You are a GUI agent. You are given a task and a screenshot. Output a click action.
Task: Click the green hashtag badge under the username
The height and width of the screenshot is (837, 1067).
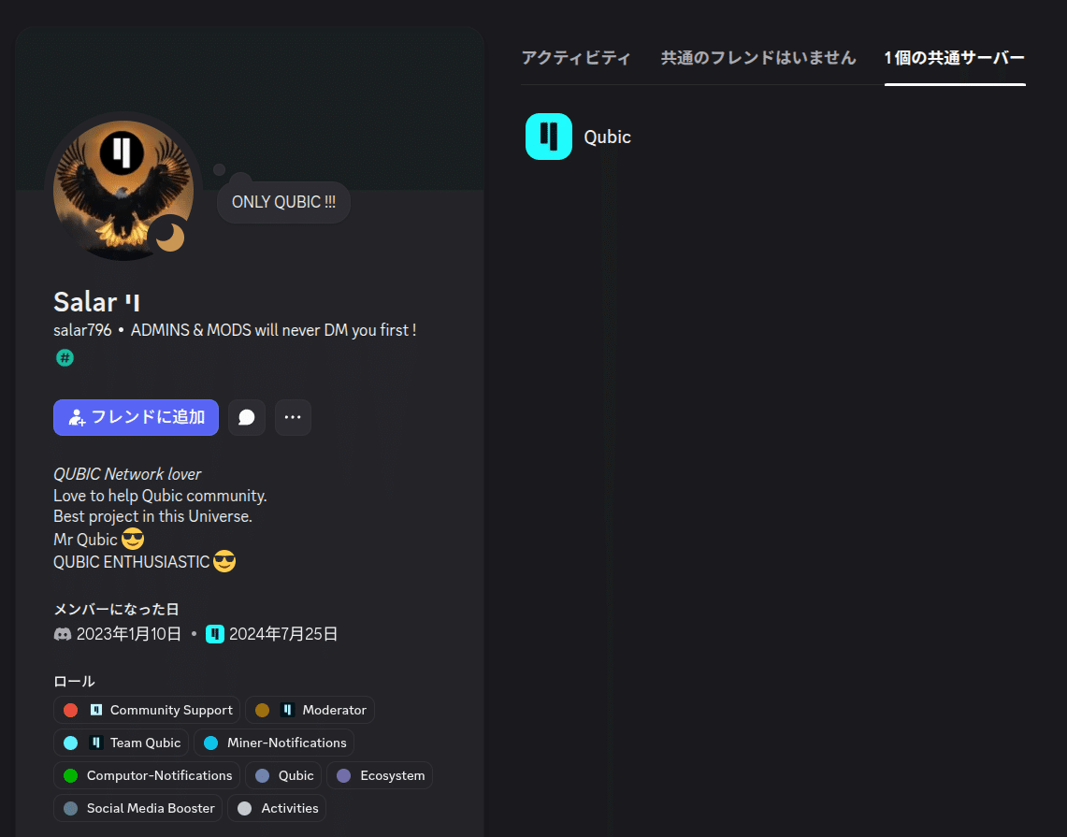pyautogui.click(x=65, y=358)
